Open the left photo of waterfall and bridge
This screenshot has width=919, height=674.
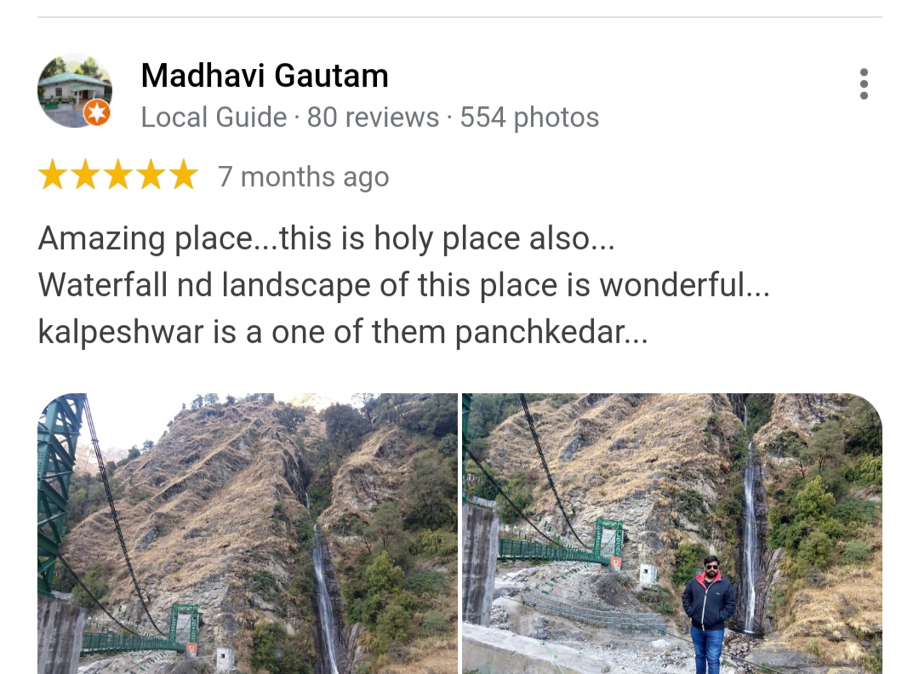click(248, 534)
